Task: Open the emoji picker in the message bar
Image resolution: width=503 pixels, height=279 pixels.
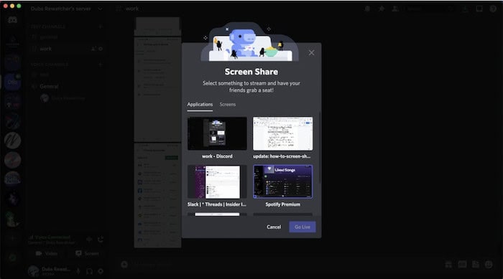Action: [x=489, y=265]
